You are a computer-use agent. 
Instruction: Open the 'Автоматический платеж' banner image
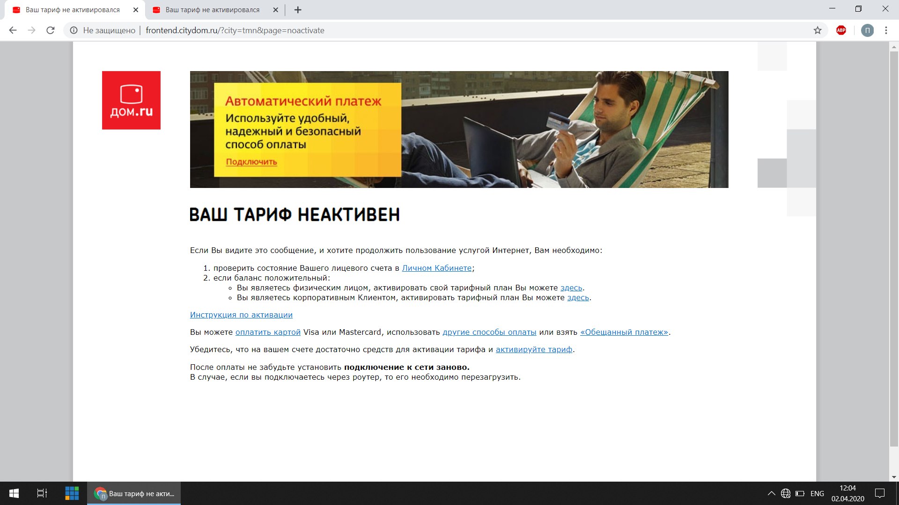click(x=459, y=130)
